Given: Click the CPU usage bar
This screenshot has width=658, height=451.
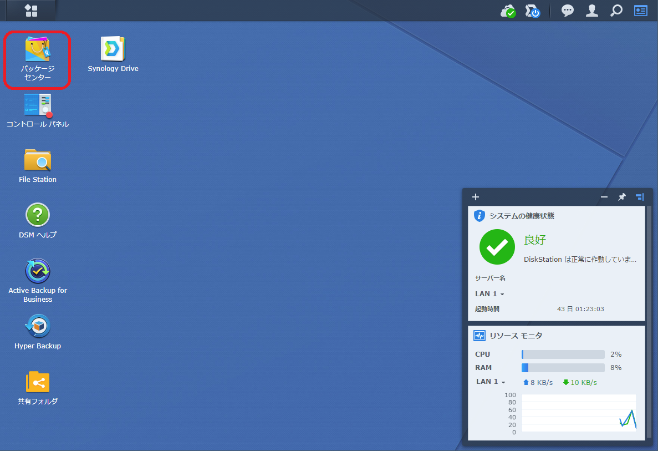Looking at the screenshot, I should (x=563, y=354).
